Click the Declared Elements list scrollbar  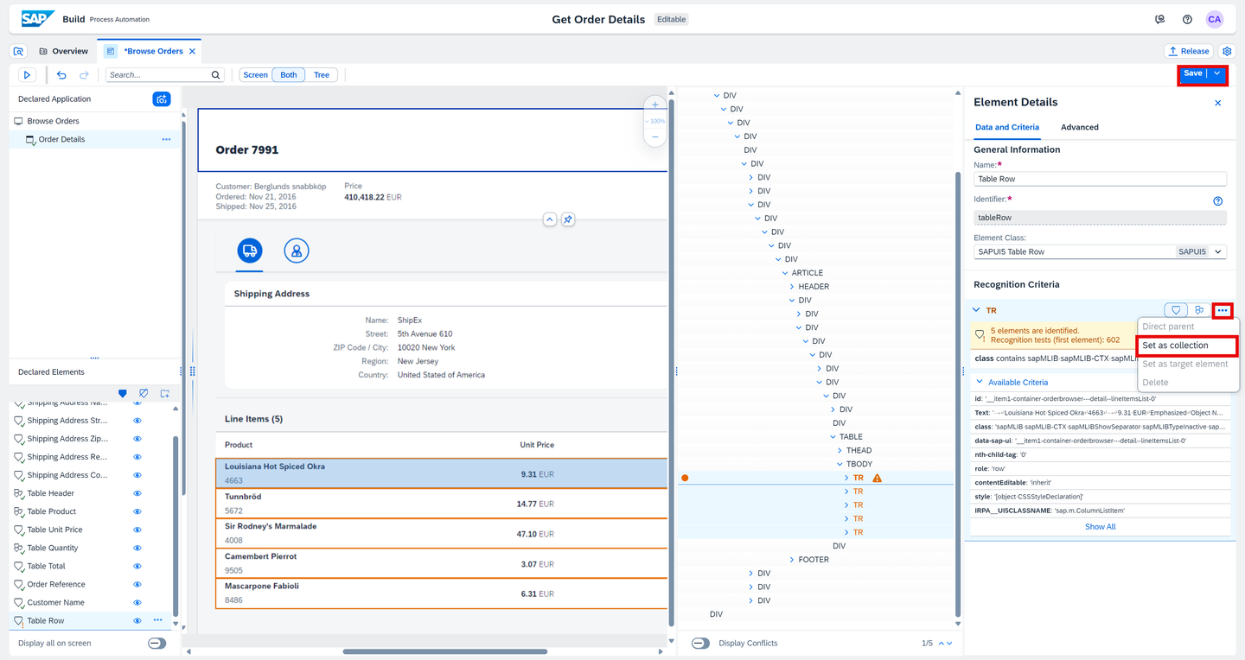click(x=174, y=525)
